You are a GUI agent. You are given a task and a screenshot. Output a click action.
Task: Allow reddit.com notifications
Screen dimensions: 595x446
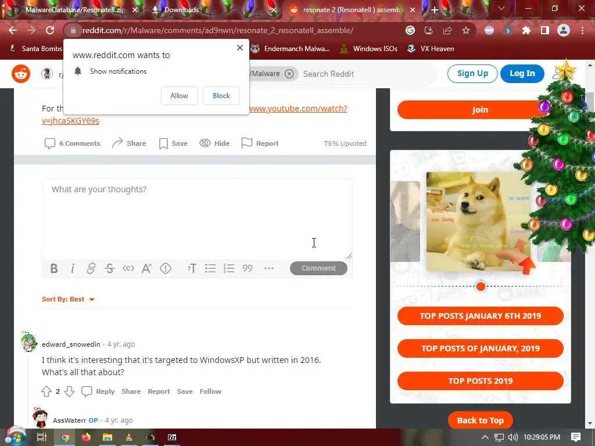(179, 96)
